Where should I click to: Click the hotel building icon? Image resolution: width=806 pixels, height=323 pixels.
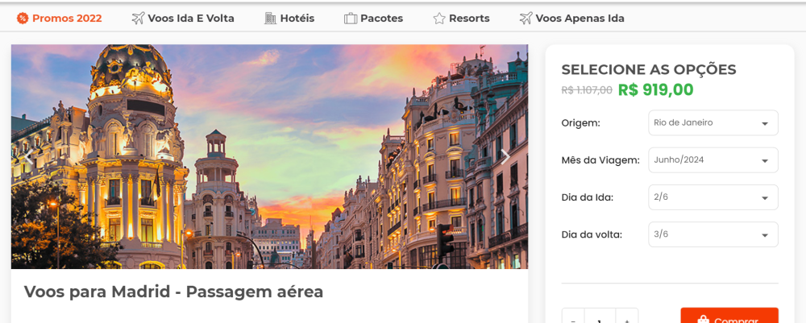click(x=270, y=19)
